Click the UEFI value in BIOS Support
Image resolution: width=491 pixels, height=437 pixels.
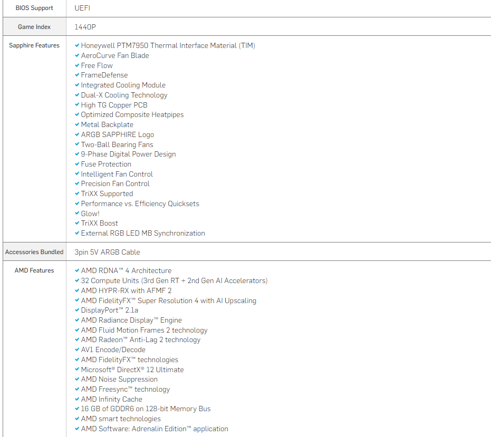click(83, 8)
